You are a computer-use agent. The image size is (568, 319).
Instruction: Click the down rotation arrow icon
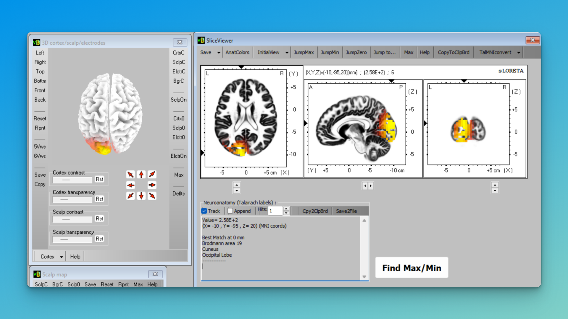coord(141,196)
